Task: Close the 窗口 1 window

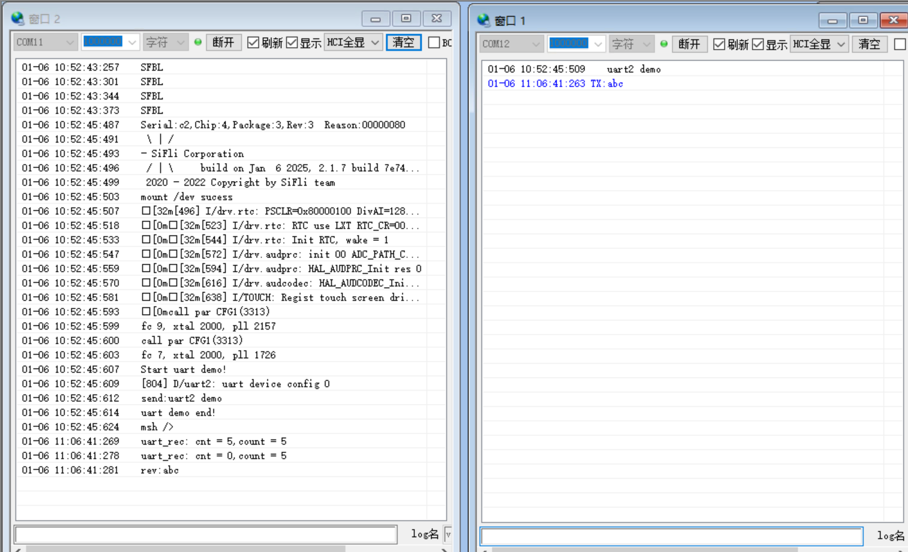Action: [893, 20]
